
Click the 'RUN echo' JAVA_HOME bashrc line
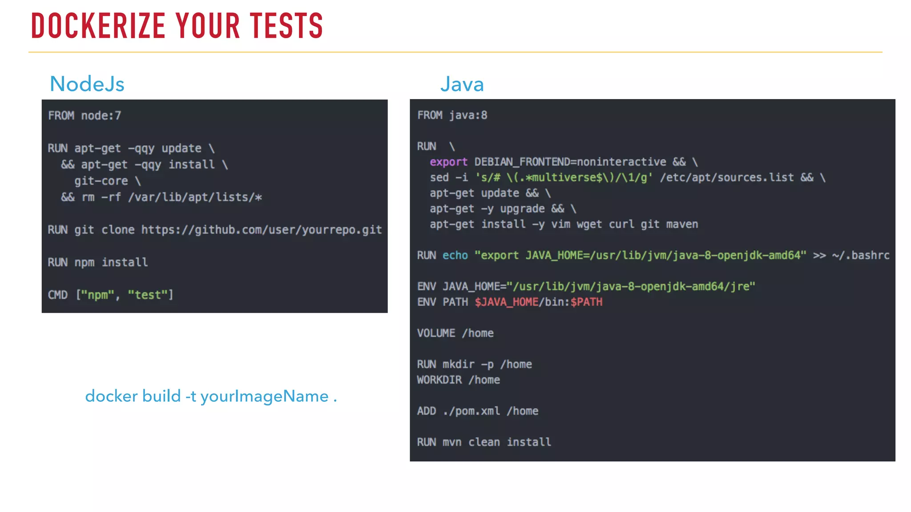653,255
